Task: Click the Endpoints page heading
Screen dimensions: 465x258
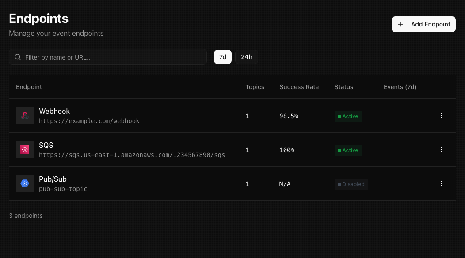Action: 38,19
